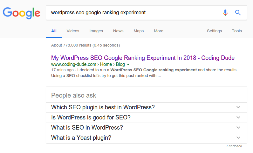Expand "Is WordPress is good for SEO?"
253x153 pixels.
147,118
